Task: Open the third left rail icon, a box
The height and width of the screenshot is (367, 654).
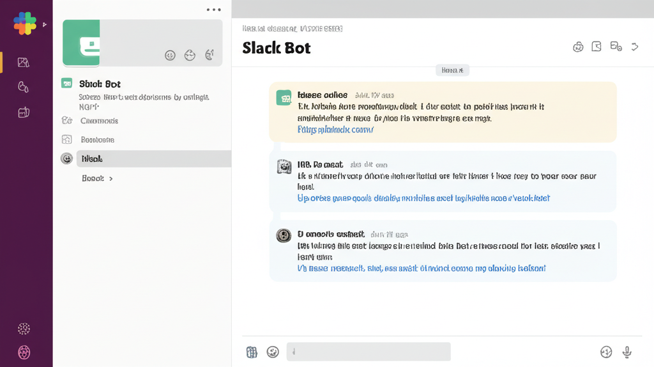Action: pyautogui.click(x=24, y=112)
